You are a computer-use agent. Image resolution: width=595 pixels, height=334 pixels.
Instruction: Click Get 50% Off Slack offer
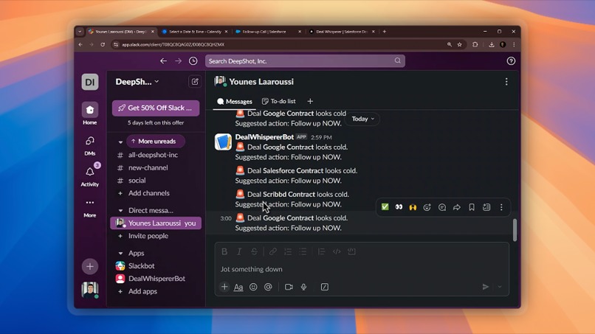156,108
